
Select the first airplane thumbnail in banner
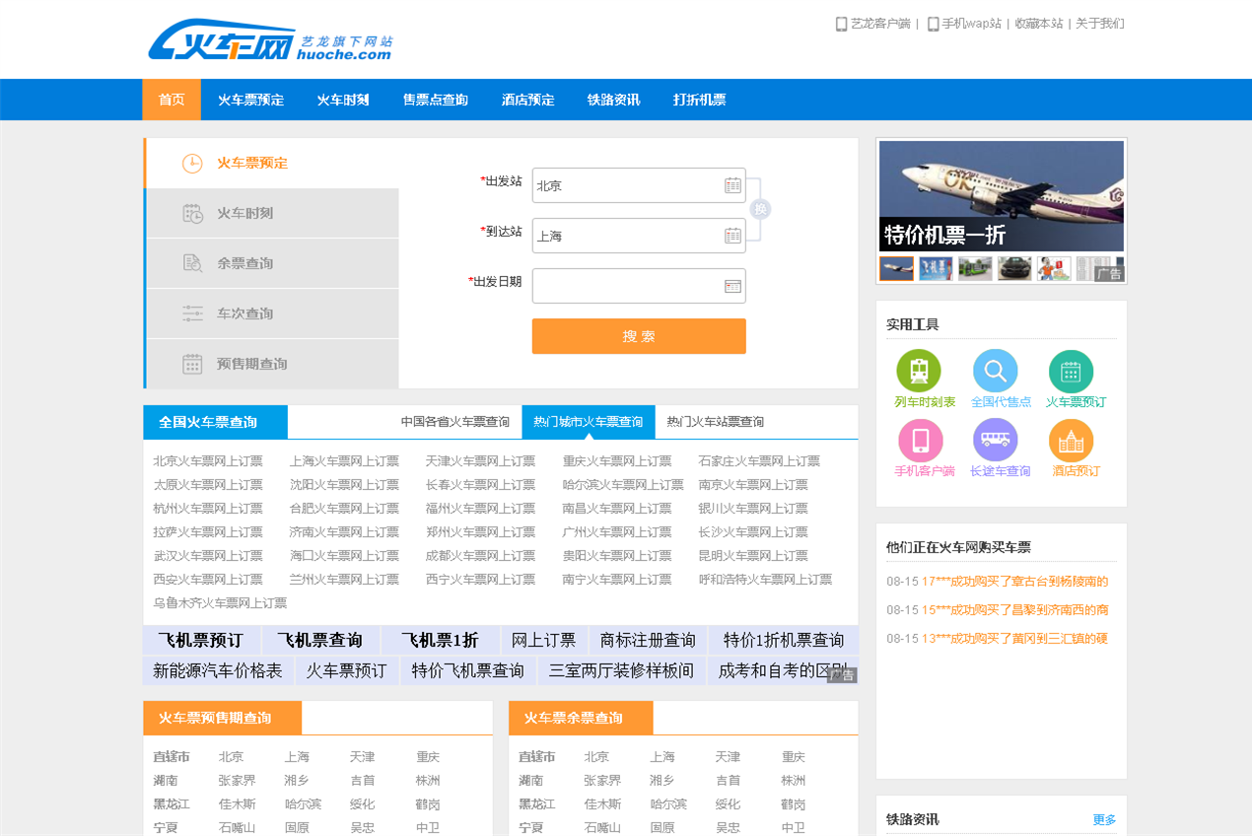(x=896, y=269)
